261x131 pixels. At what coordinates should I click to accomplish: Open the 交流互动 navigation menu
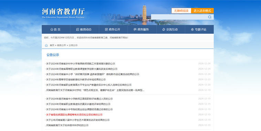pyautogui.click(x=171, y=30)
